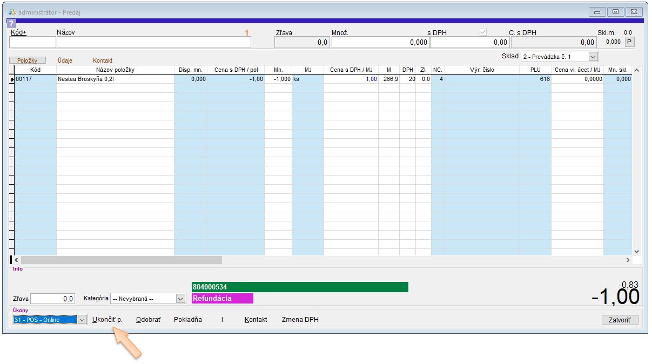
Task: Expand the Sklad warehouse dropdown
Action: [593, 57]
